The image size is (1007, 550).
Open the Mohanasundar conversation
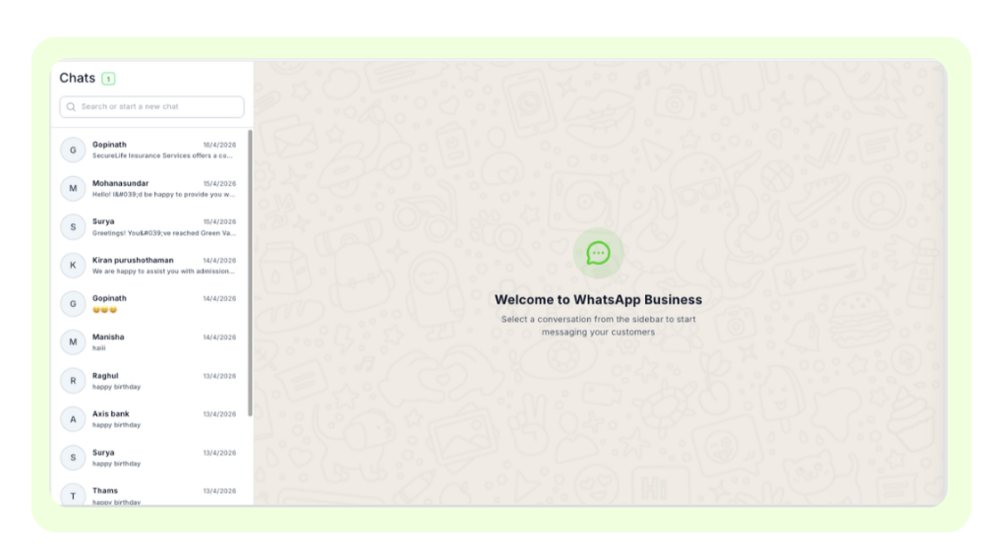tap(150, 188)
